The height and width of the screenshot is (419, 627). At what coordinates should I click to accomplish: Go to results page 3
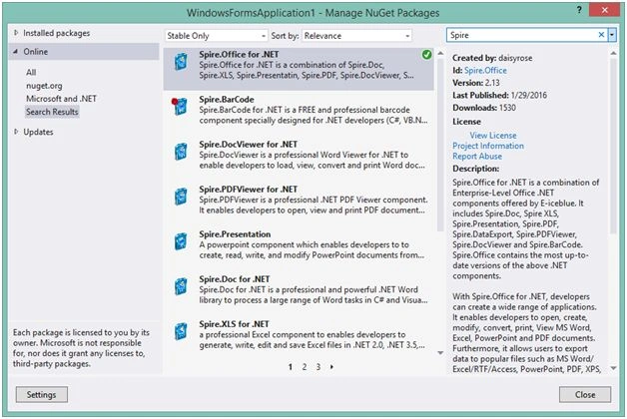[318, 367]
